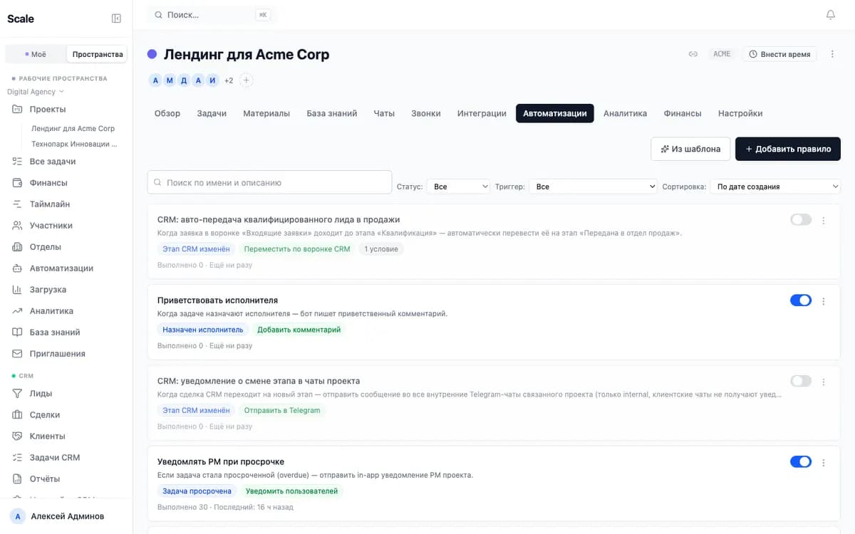Click the Аналитика trend icon in sidebar
855x534 pixels.
pos(17,311)
